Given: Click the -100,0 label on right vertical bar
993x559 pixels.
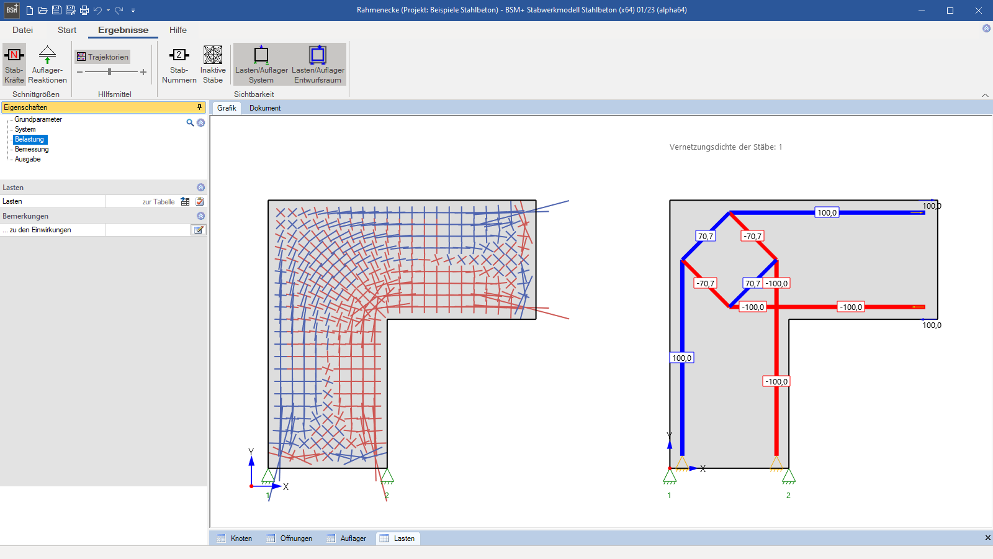Looking at the screenshot, I should point(776,381).
